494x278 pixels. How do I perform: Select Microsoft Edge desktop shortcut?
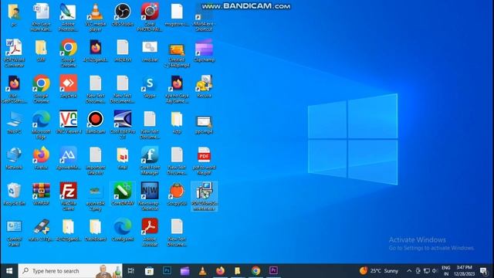pyautogui.click(x=41, y=125)
